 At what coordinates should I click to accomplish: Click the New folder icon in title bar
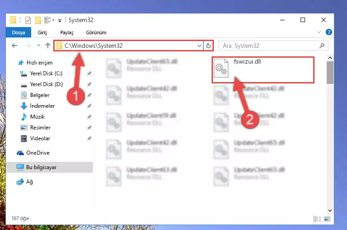click(38, 20)
